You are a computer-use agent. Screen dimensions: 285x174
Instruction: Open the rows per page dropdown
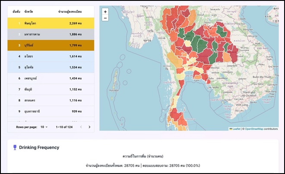(x=44, y=127)
